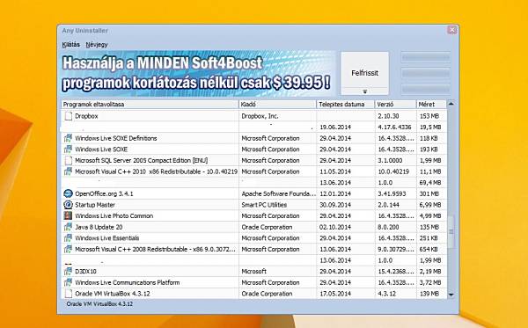Screen dimensions: 528x328
Task: Select Java 8 Update 20 entry
Action: click(x=99, y=227)
